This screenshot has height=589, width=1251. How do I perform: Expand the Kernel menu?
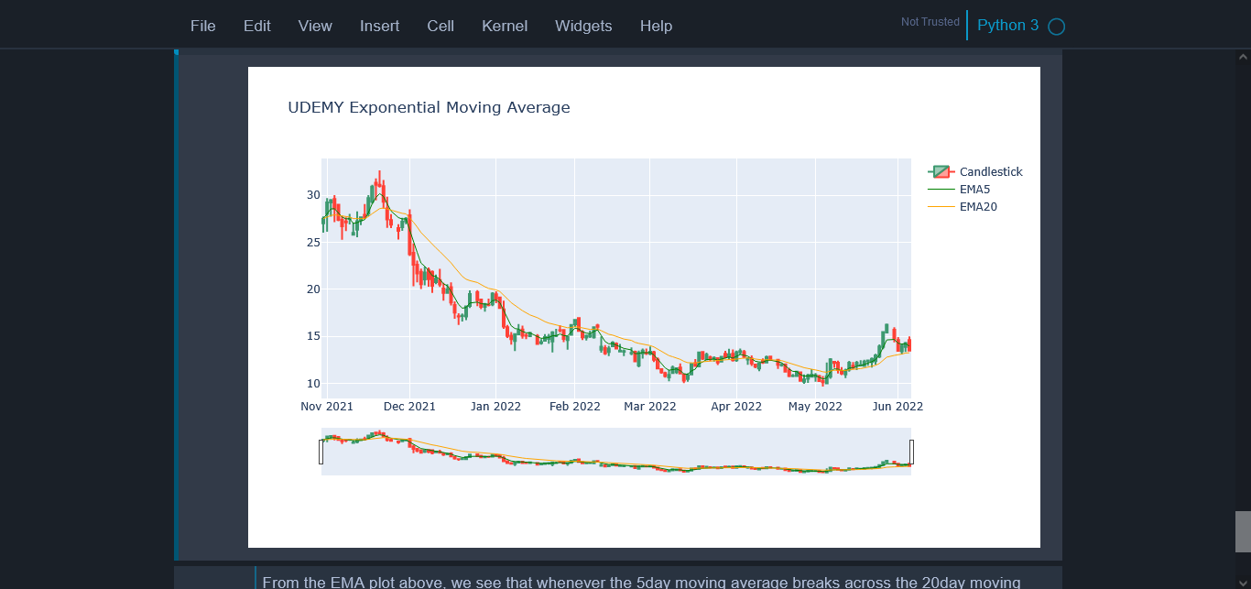coord(505,26)
